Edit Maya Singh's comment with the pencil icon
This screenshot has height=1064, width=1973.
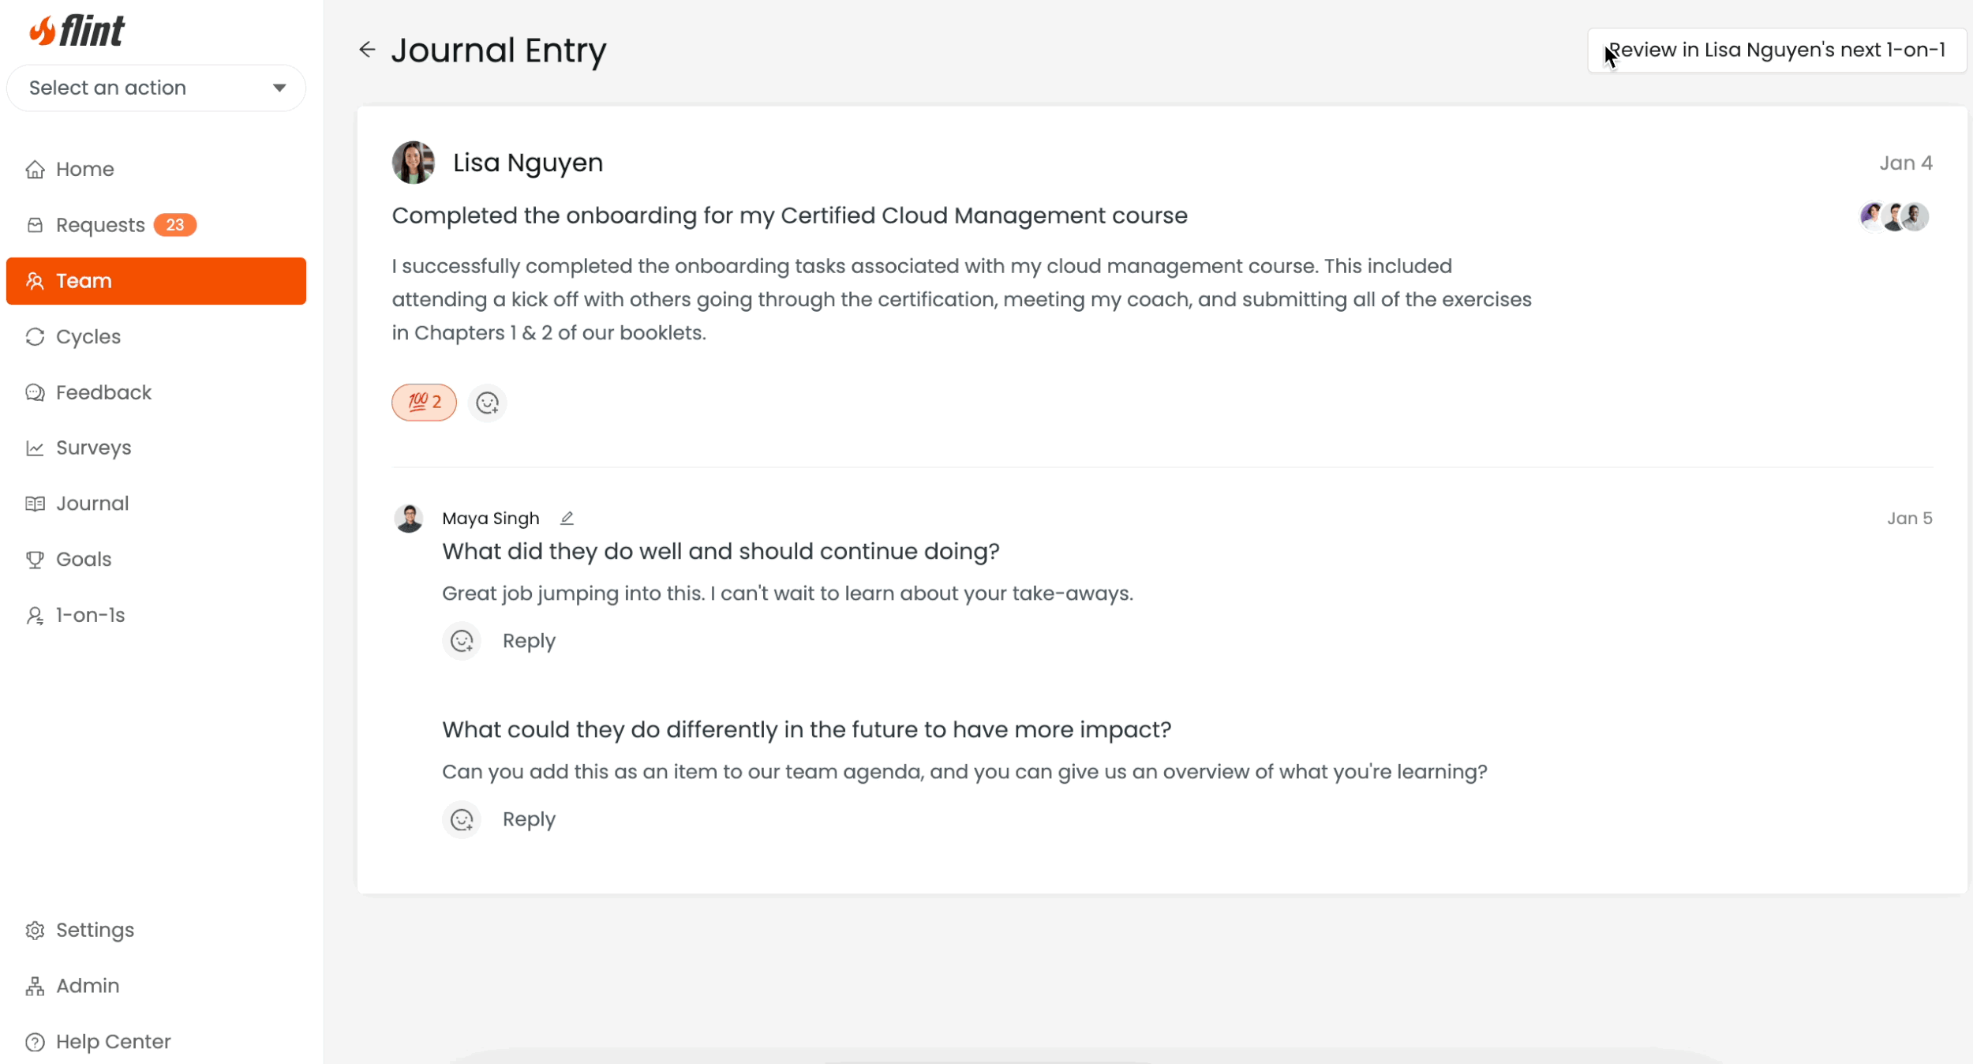tap(567, 519)
